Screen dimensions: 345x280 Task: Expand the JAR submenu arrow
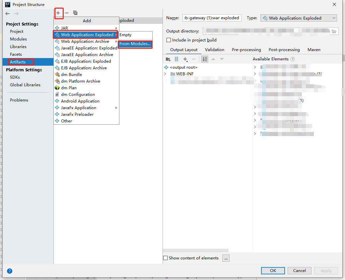tap(116, 28)
